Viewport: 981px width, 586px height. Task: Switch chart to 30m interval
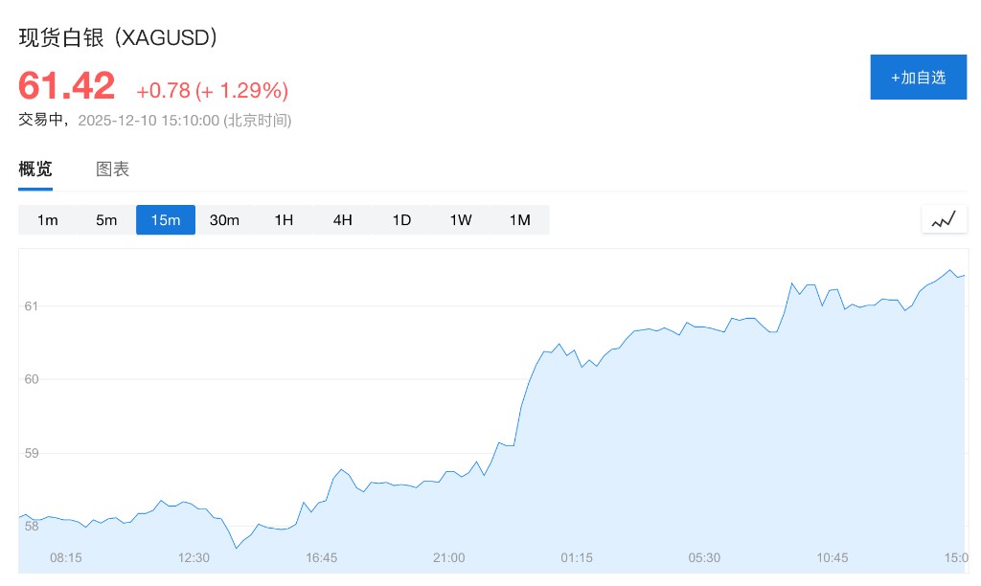(x=224, y=220)
